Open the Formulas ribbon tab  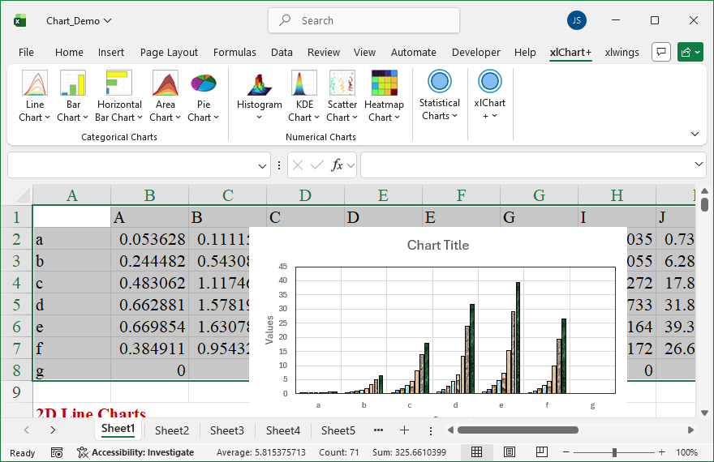(234, 52)
